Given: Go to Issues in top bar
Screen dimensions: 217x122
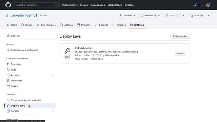Looking at the screenshot, I should click(x=84, y=5).
